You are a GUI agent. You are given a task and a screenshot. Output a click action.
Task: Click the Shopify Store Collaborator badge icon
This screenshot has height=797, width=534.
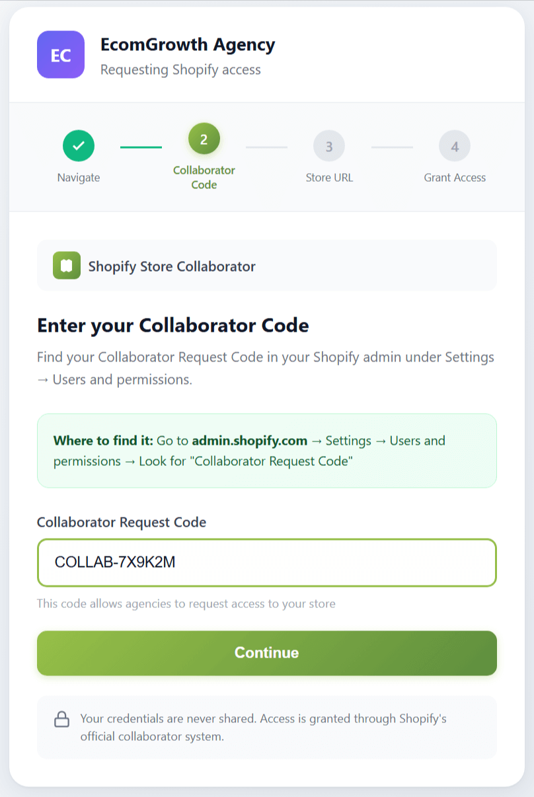[x=66, y=266]
